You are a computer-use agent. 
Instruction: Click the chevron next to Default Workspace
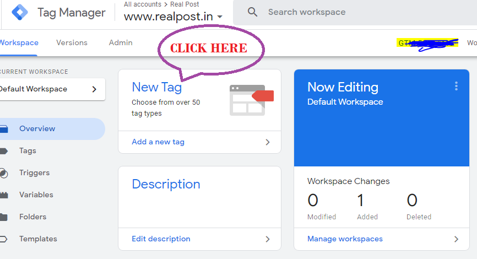click(94, 89)
